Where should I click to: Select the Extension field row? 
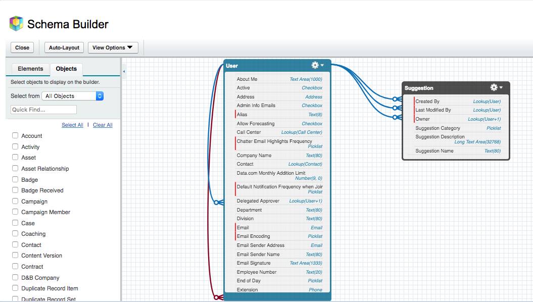click(279, 290)
